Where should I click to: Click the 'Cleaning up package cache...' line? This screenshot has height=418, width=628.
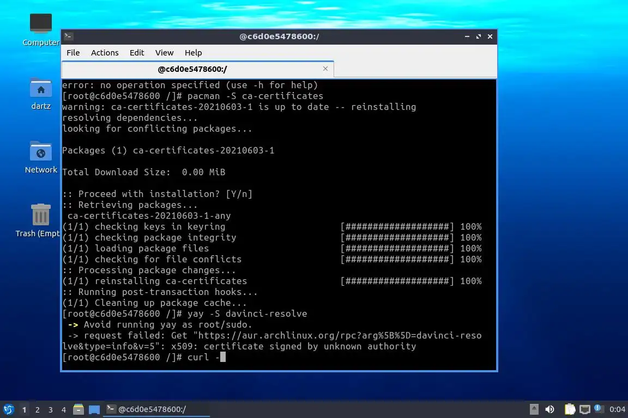155,303
